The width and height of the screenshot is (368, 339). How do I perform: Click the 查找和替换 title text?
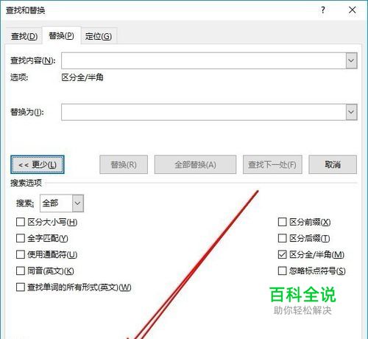pyautogui.click(x=25, y=10)
